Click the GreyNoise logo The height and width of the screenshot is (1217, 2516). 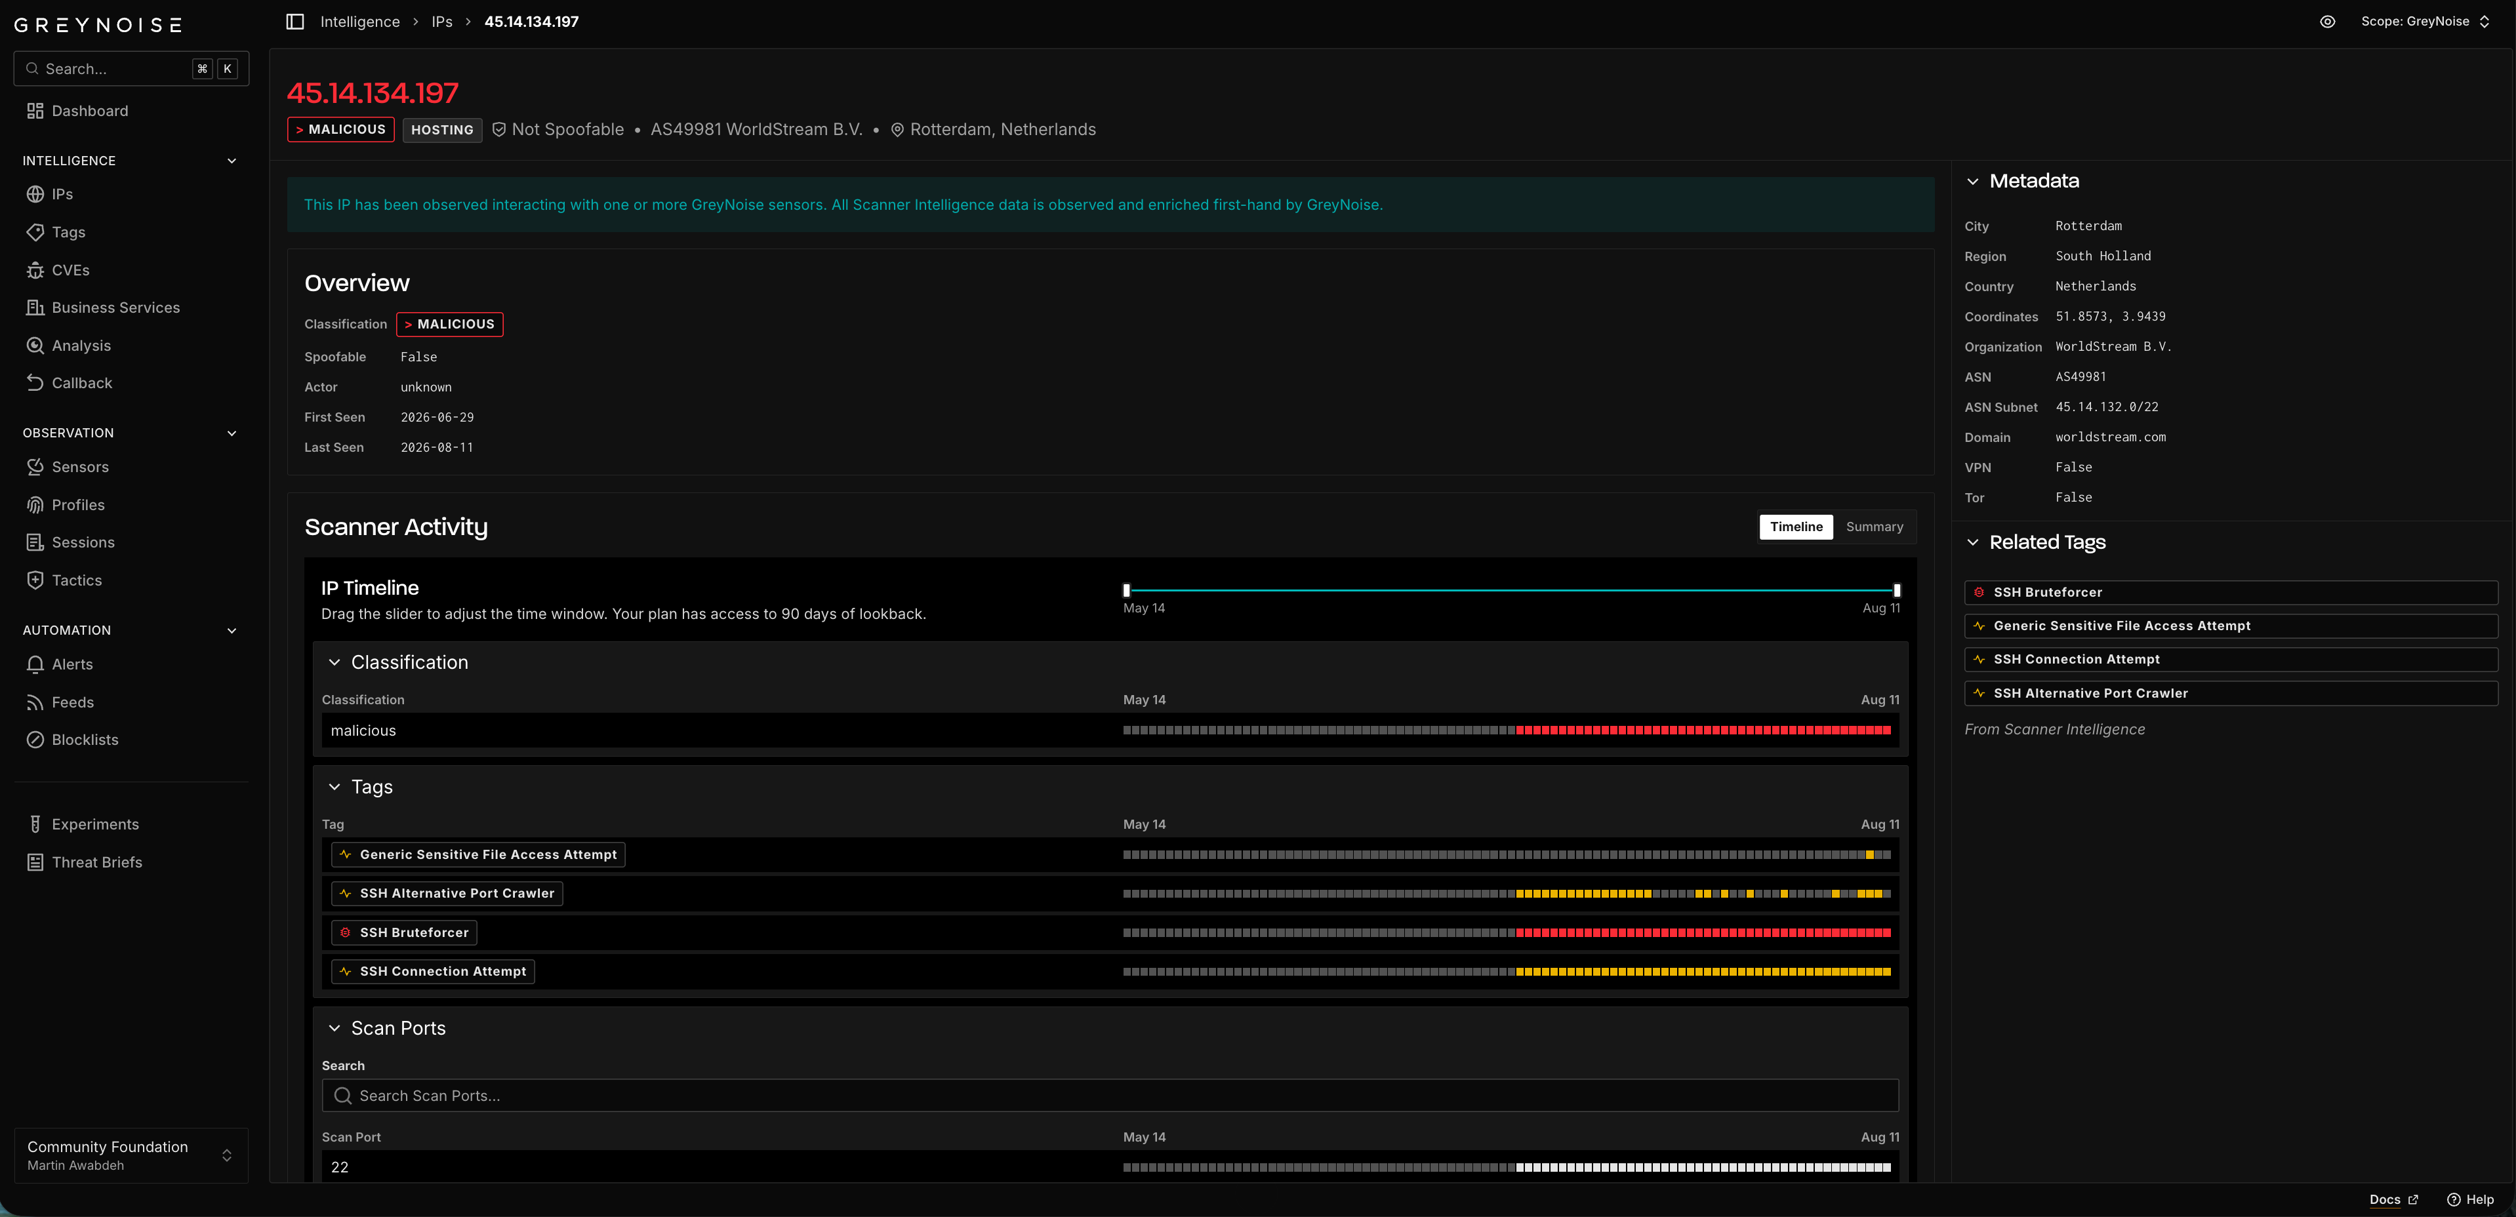[98, 24]
